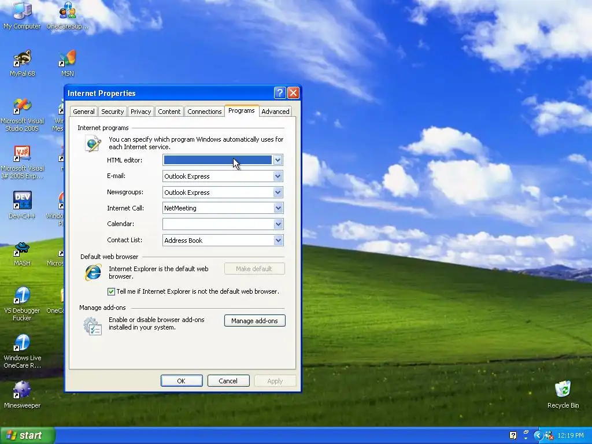592x444 pixels.
Task: Select the Programs tab
Action: (241, 110)
